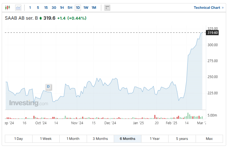Click the 319.60 current price label
227x147 pixels.
(x=212, y=33)
